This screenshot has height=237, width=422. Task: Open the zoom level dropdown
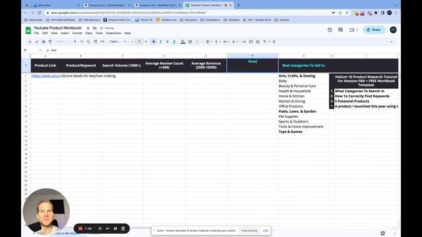tap(61, 41)
